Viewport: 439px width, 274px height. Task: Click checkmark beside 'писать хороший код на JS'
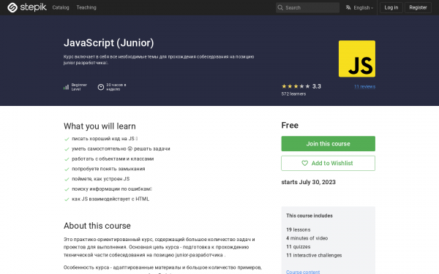[x=67, y=139]
